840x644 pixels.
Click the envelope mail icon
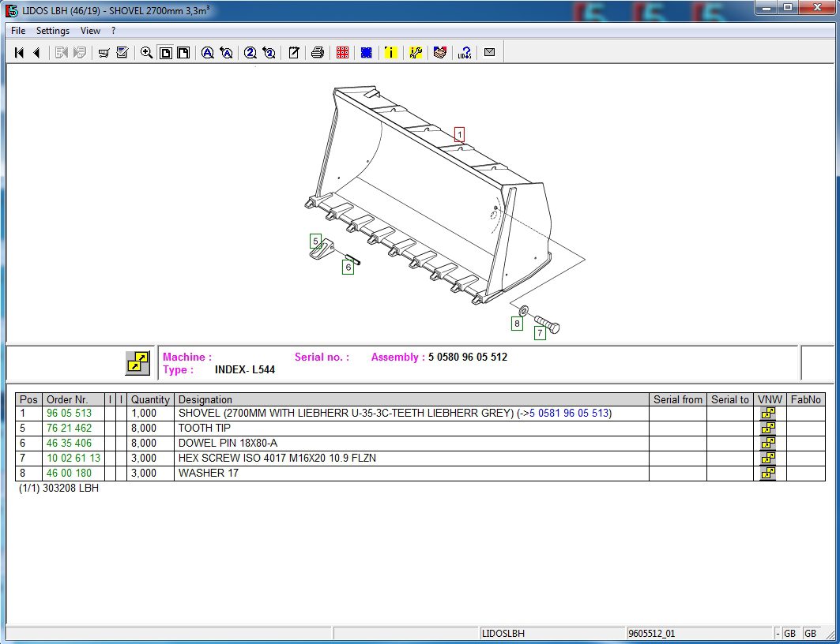point(489,53)
